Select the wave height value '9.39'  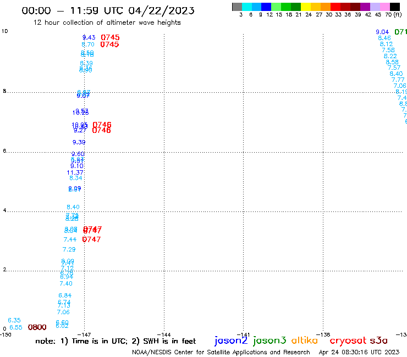coord(79,142)
